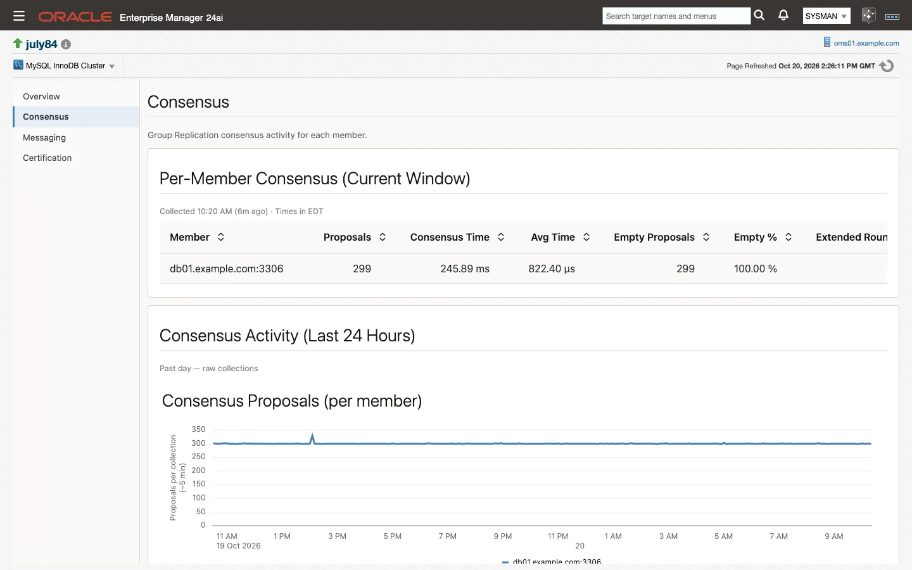This screenshot has width=912, height=570.
Task: Sort by Empty % column
Action: (x=788, y=237)
